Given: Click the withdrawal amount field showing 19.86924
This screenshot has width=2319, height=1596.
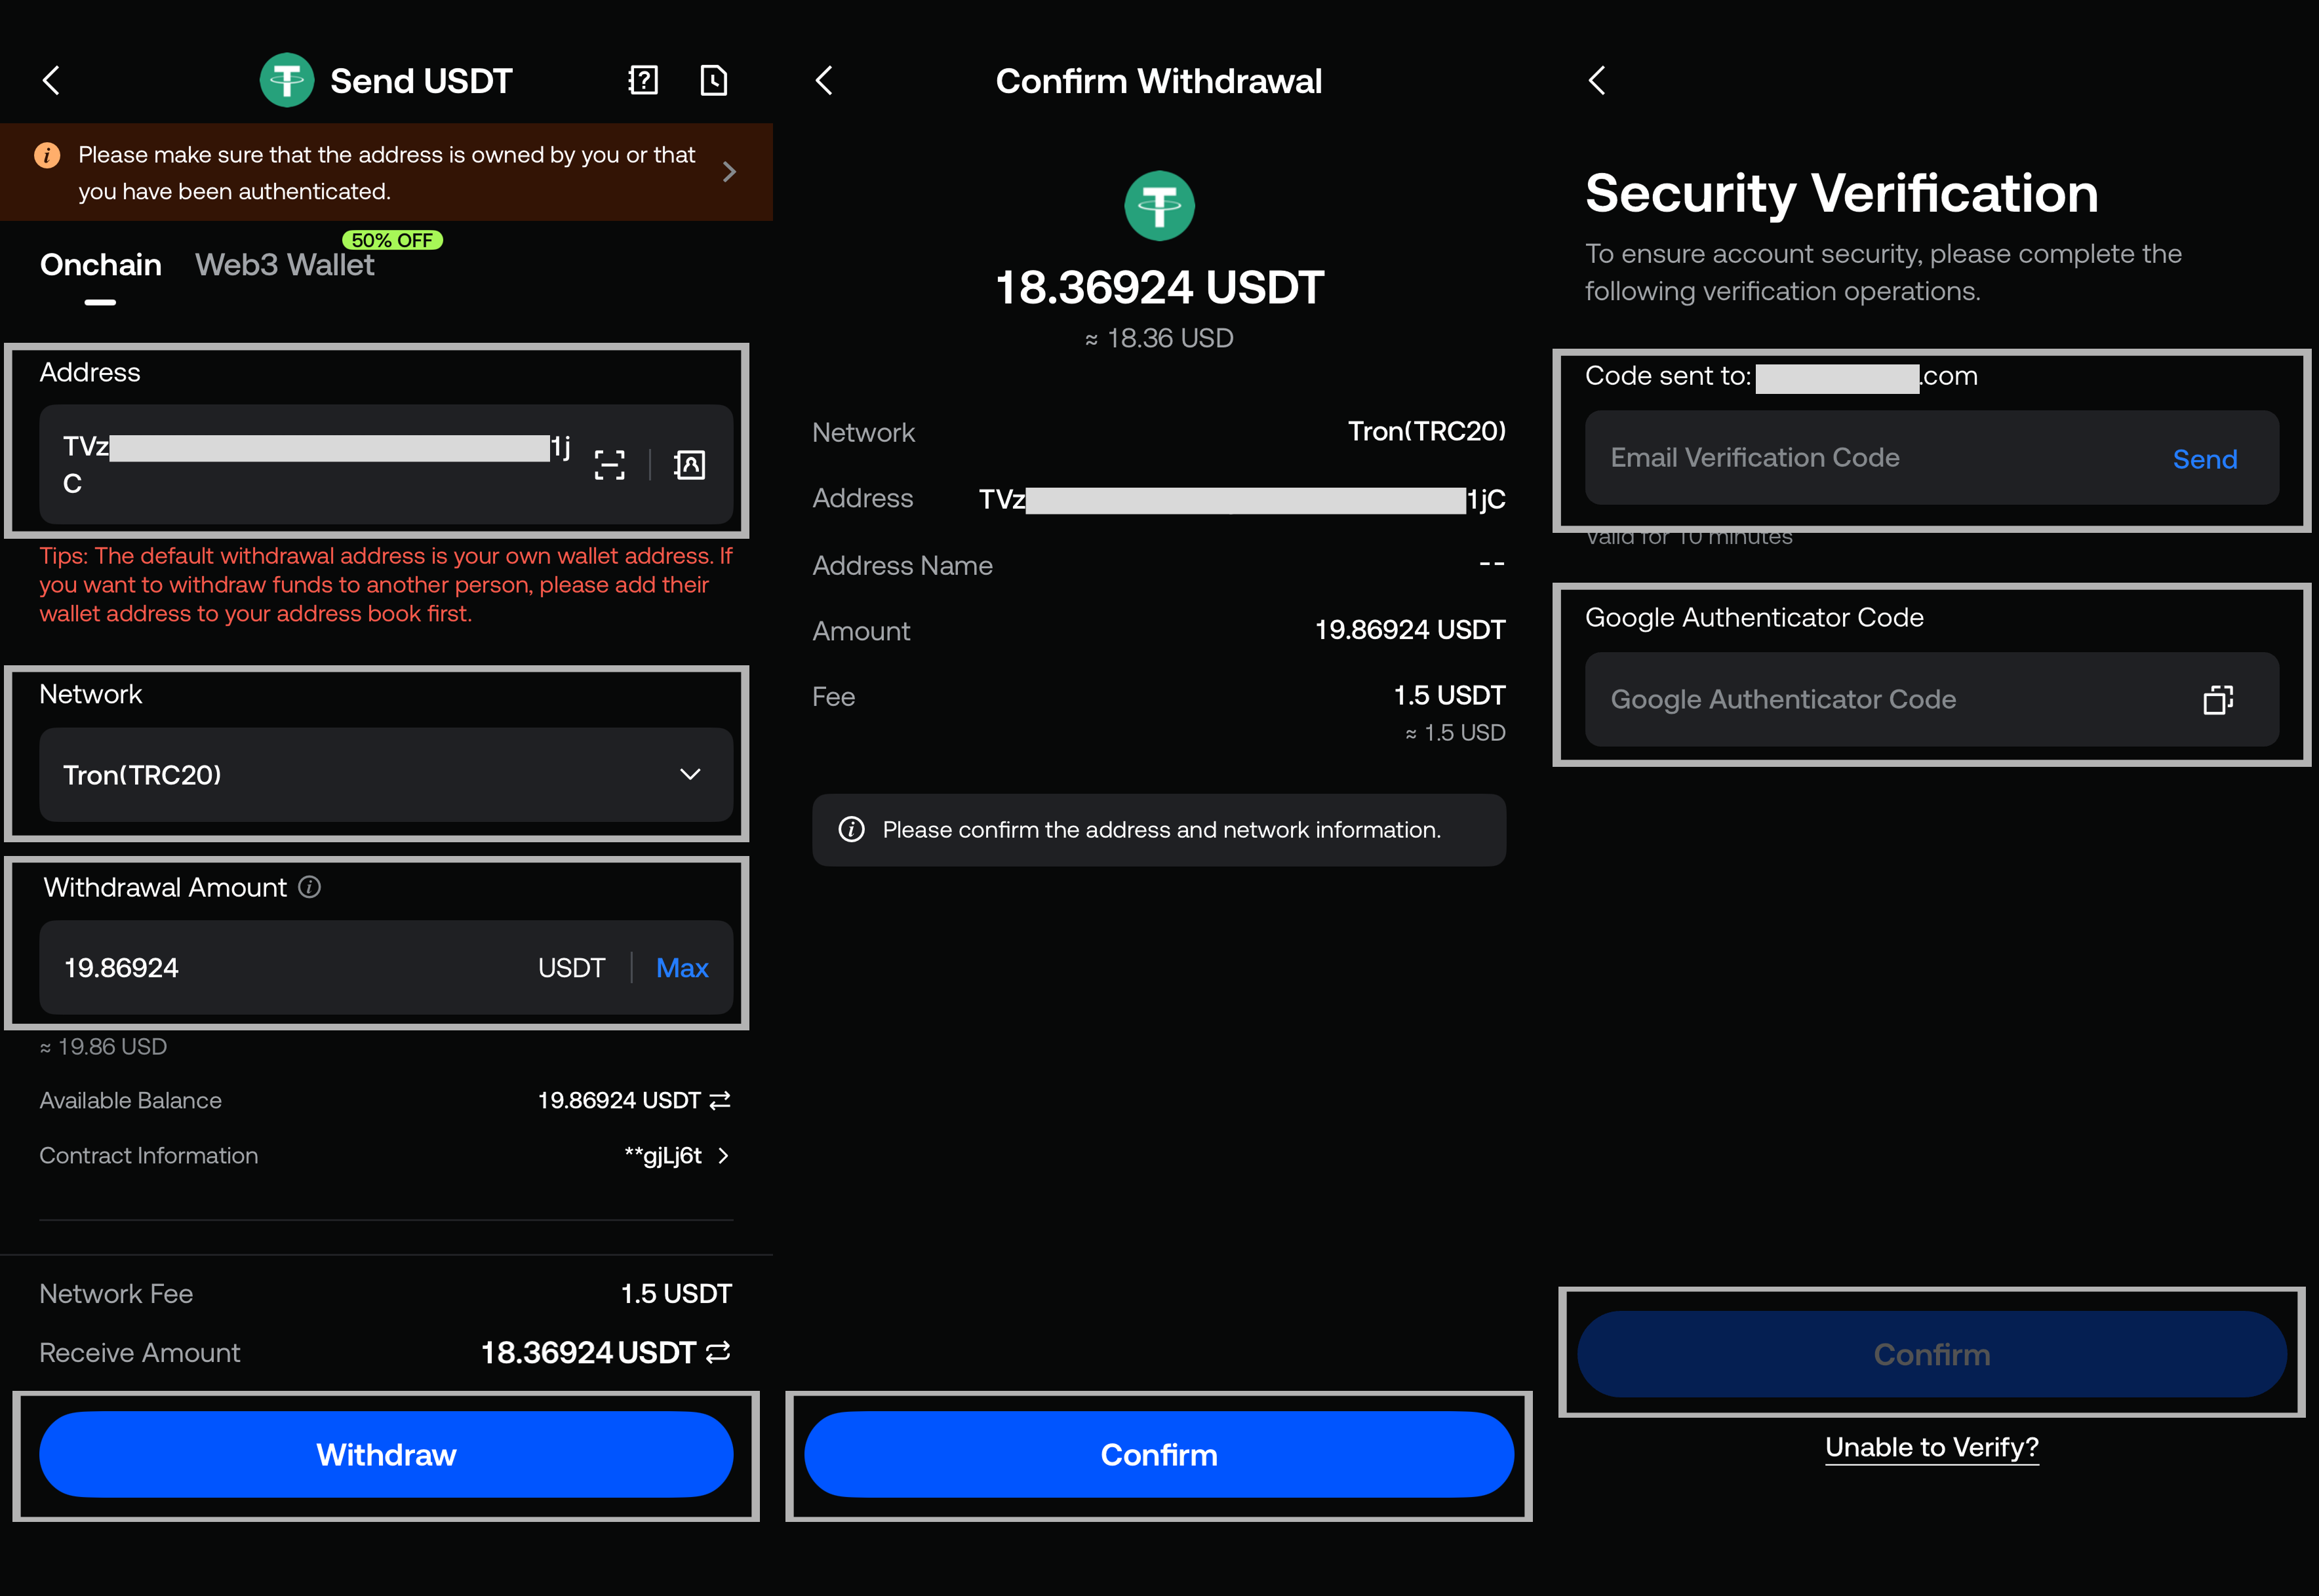Looking at the screenshot, I should coord(386,968).
